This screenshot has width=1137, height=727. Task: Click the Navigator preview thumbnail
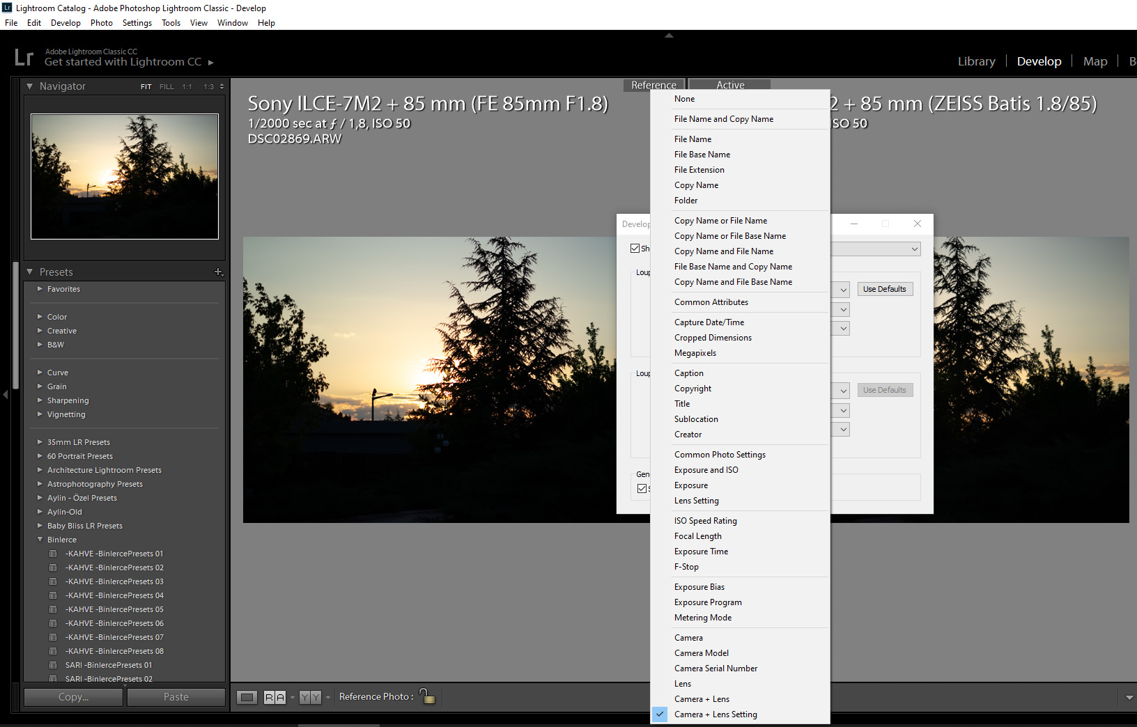point(125,177)
